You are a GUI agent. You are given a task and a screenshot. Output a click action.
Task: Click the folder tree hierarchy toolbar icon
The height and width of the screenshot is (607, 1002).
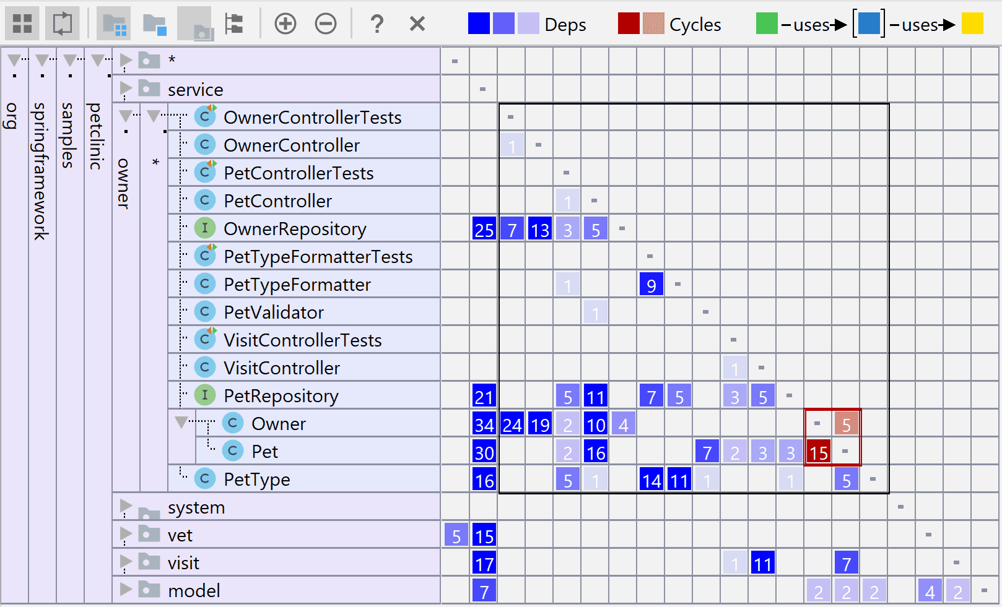click(x=234, y=24)
